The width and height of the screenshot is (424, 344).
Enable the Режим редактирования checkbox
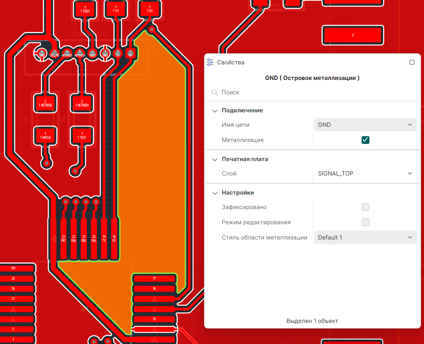click(365, 222)
